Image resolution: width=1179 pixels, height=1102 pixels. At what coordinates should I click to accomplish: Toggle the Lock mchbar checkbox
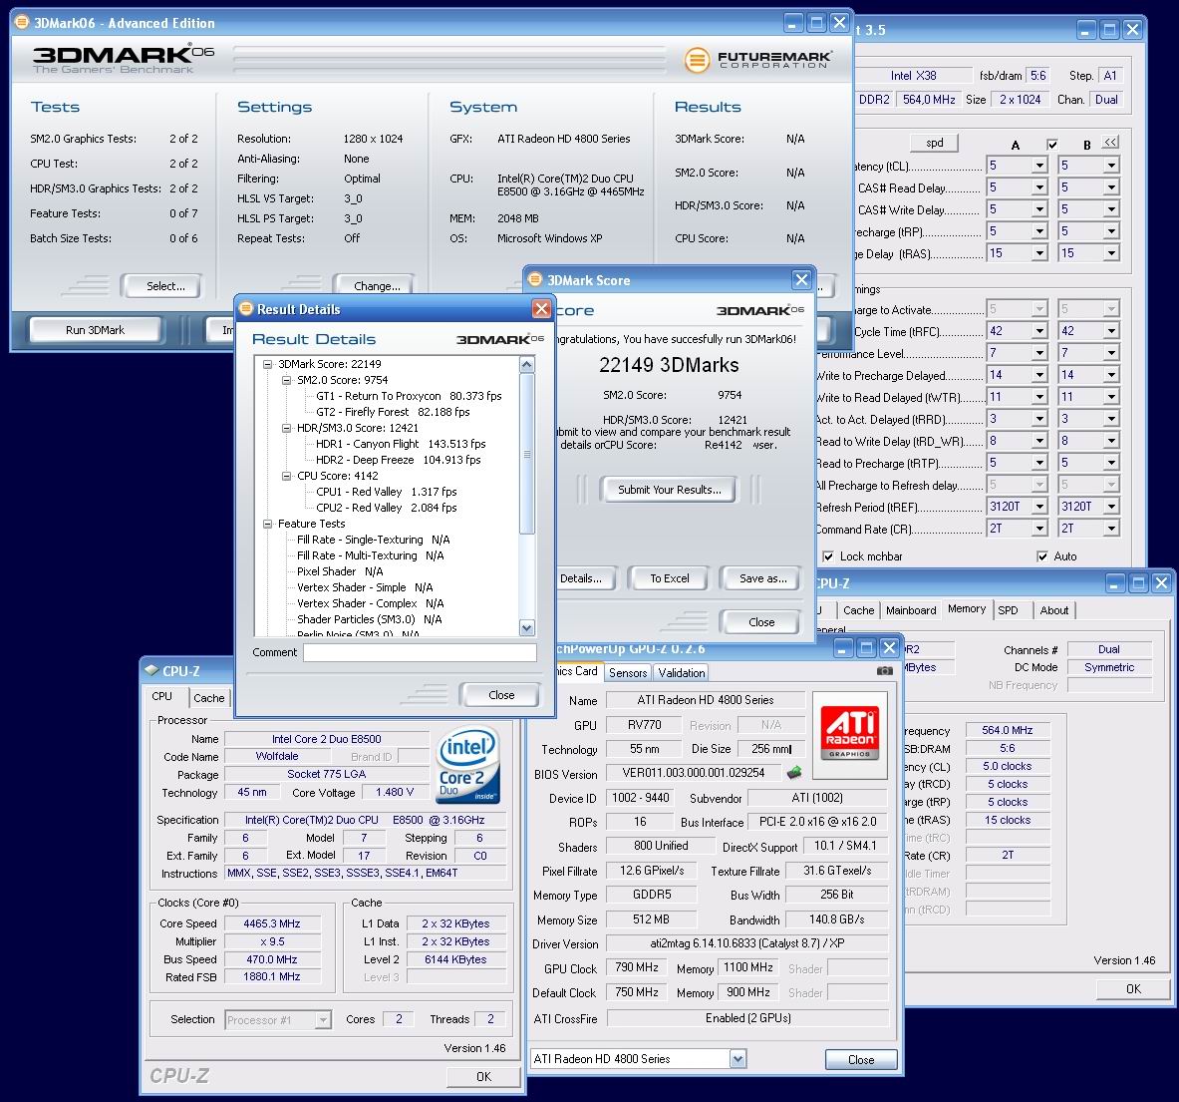[828, 556]
